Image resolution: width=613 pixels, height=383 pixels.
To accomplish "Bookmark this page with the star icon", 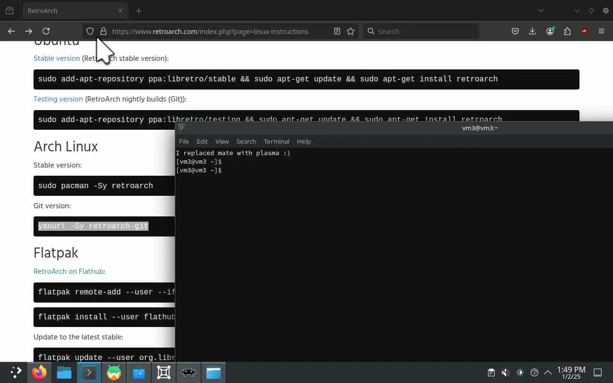I will pos(351,31).
